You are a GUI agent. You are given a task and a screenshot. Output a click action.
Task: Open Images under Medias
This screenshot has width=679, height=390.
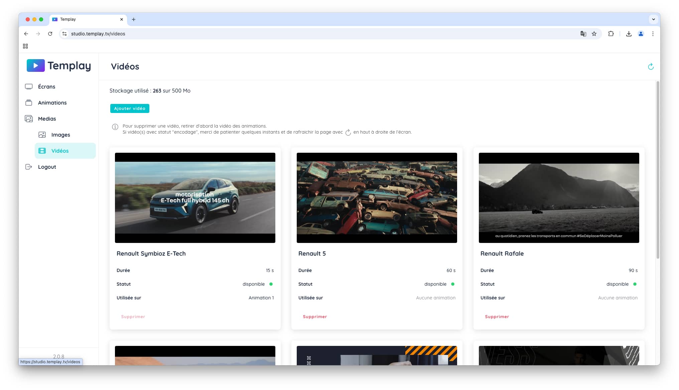(60, 135)
